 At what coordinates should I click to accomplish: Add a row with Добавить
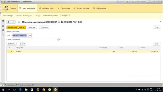(x=11, y=44)
